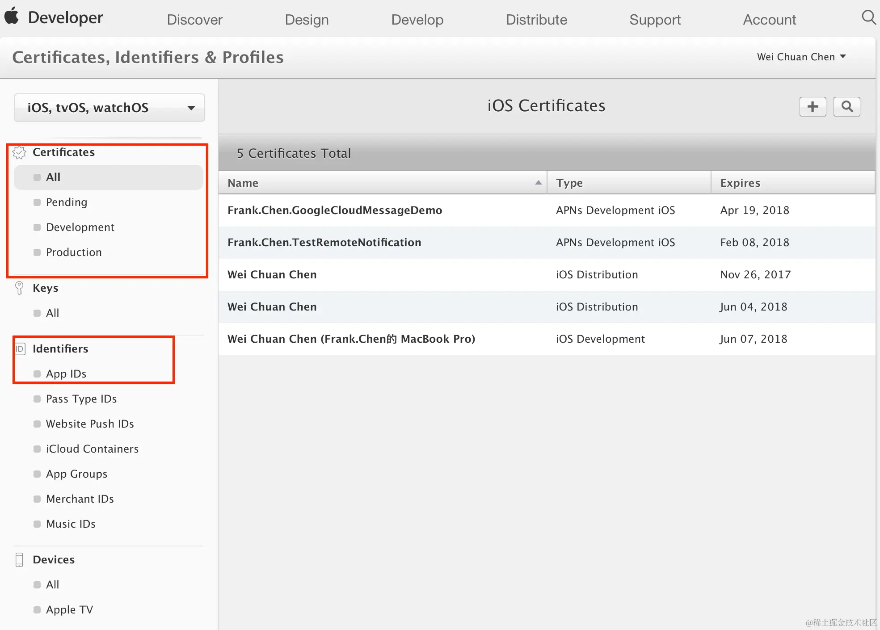Open the iOS, tvOS, watchOS platform dropdown
The image size is (880, 630).
[x=109, y=108]
